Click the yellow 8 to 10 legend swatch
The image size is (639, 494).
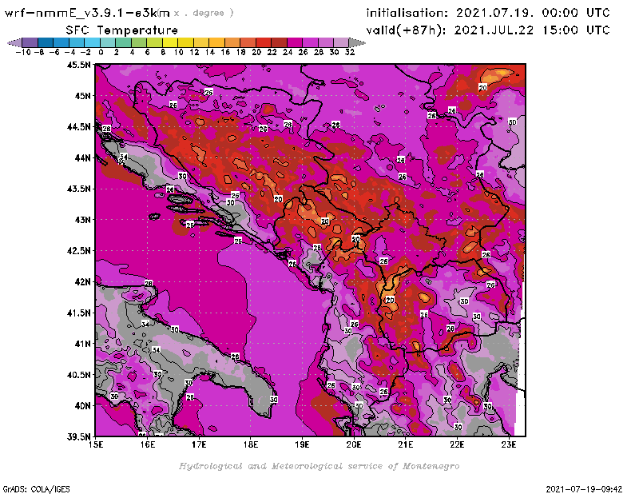[x=170, y=42]
